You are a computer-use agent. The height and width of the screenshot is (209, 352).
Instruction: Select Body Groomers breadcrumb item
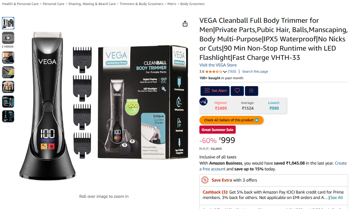[192, 4]
